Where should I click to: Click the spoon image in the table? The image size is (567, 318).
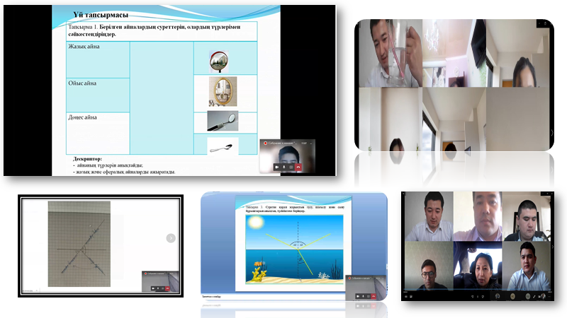pos(220,146)
